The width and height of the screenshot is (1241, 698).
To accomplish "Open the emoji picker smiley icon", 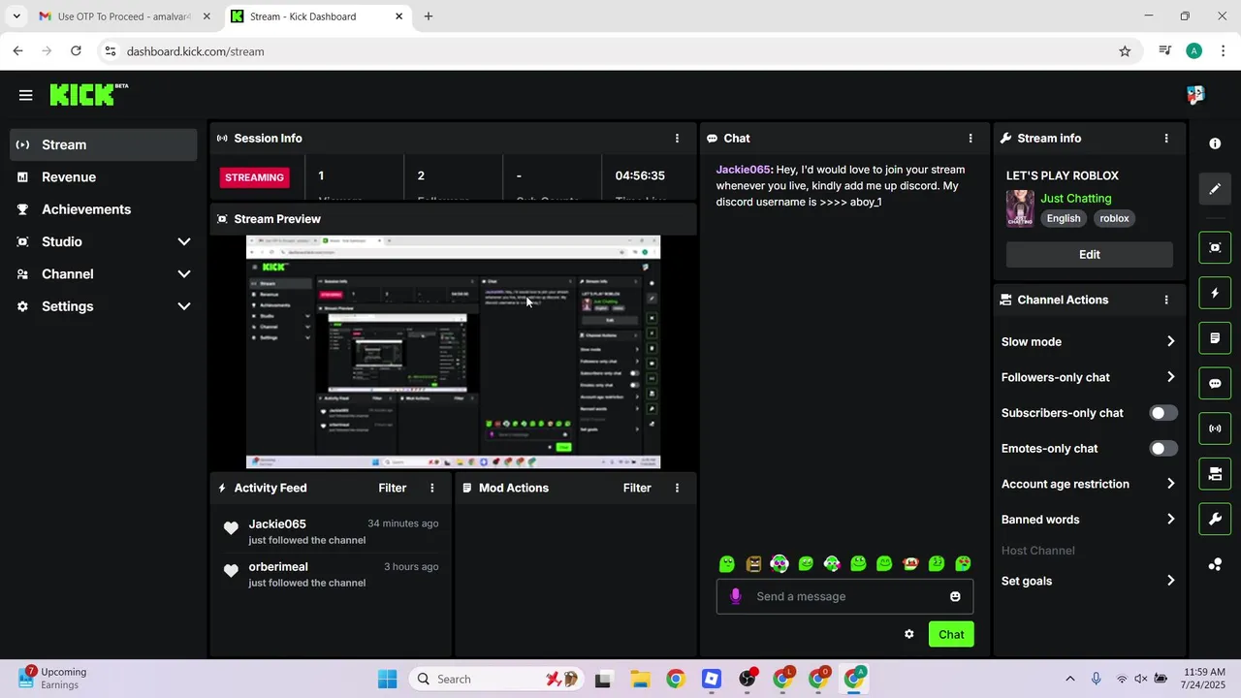I will coord(955,596).
